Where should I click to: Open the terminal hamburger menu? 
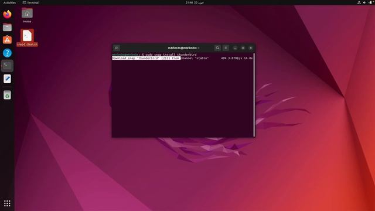pos(226,48)
